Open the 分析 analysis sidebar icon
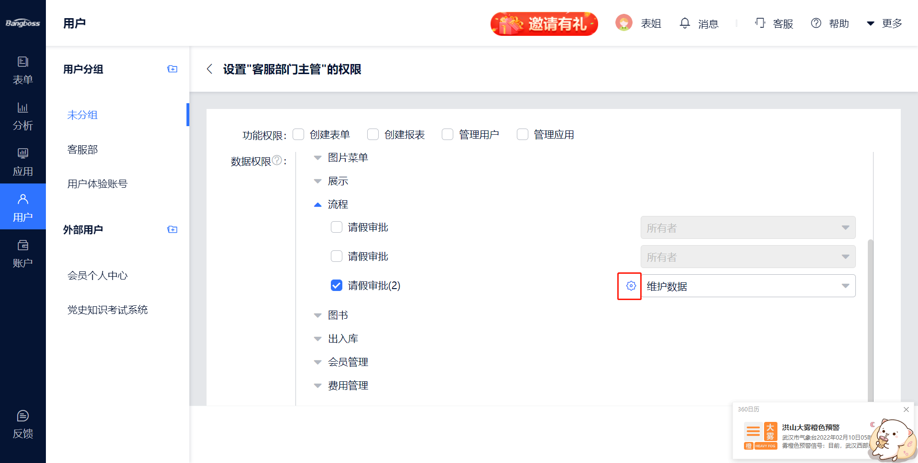This screenshot has height=463, width=918. click(x=22, y=116)
